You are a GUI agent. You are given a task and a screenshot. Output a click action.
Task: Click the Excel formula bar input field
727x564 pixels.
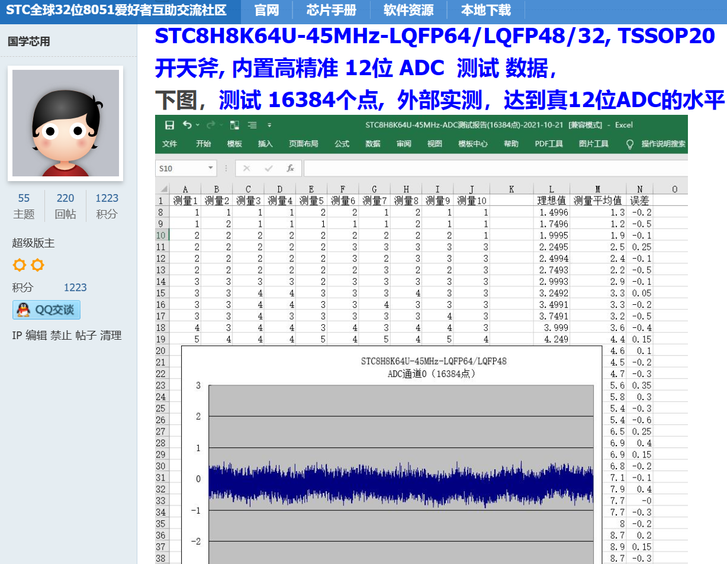coord(496,168)
